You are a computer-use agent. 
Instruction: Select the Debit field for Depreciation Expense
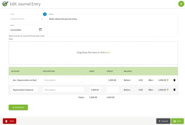[95, 90]
